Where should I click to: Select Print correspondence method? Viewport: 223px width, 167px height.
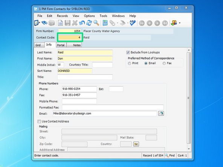coord(130,63)
